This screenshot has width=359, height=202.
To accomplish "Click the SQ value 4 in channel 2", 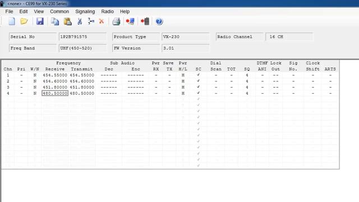I will pos(247,81).
